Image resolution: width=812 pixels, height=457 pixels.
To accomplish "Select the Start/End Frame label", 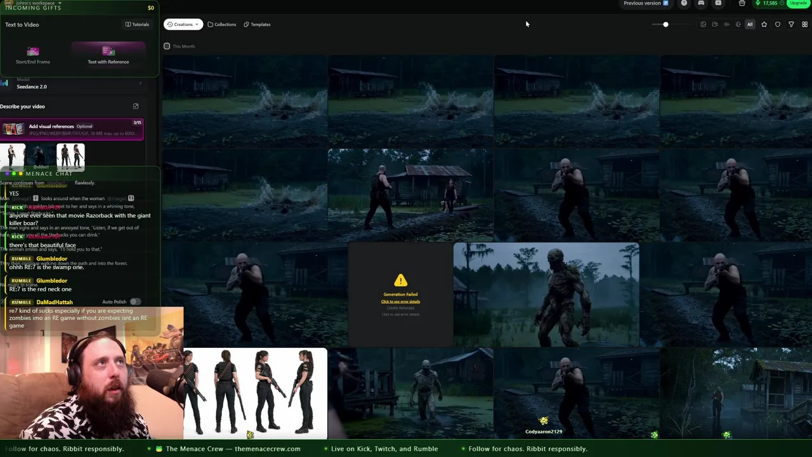I will (x=33, y=62).
